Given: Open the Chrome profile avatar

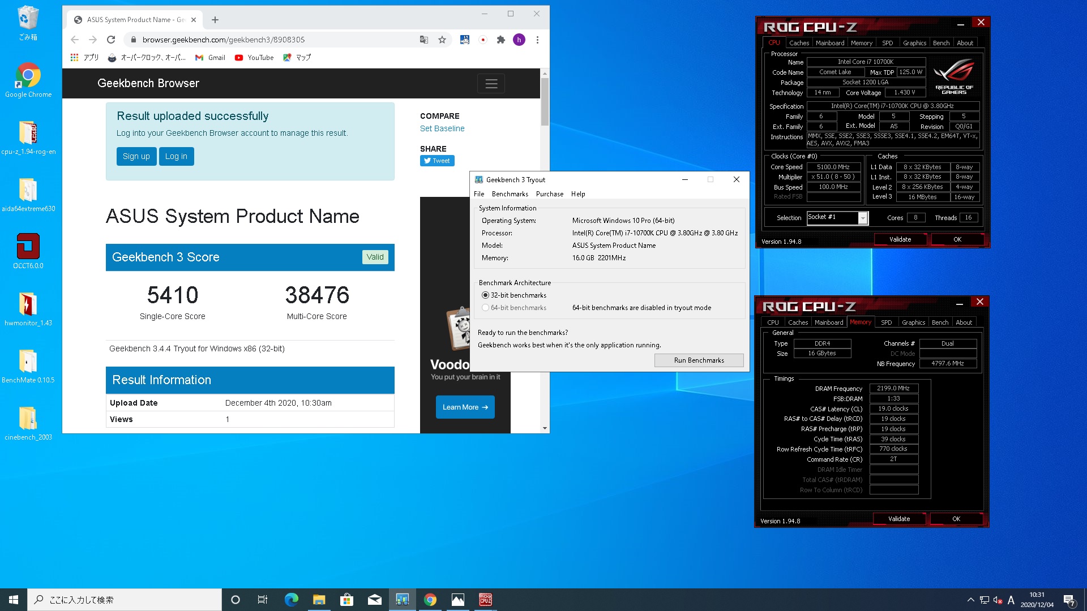Looking at the screenshot, I should [x=519, y=40].
